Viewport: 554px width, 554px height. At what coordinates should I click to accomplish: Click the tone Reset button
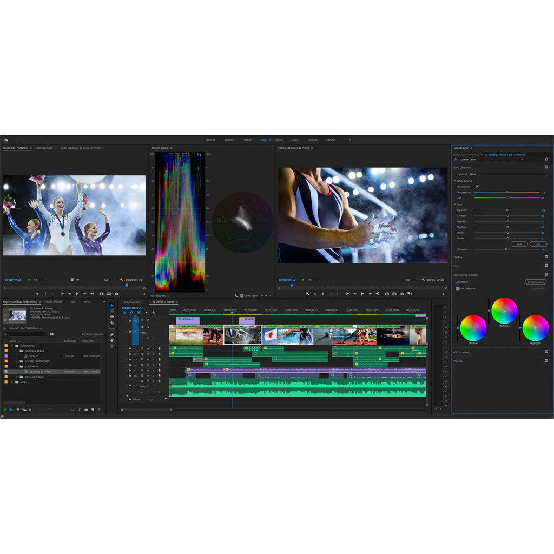click(519, 244)
